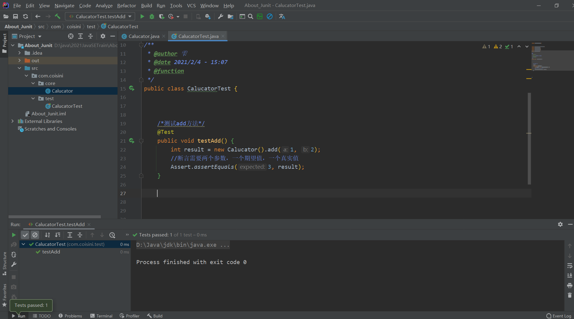Open Project view selector dropdown

pos(27,36)
